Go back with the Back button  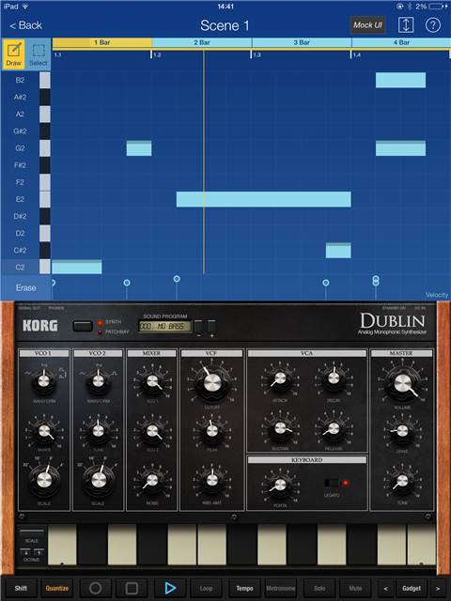[25, 25]
